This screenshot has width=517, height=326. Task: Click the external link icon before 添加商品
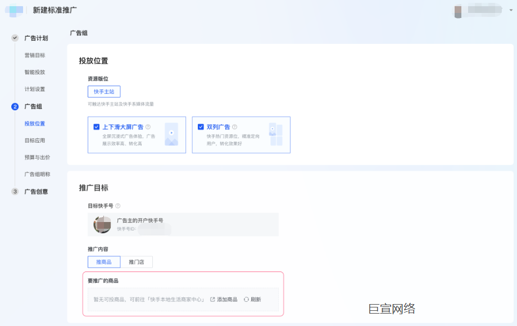point(212,299)
